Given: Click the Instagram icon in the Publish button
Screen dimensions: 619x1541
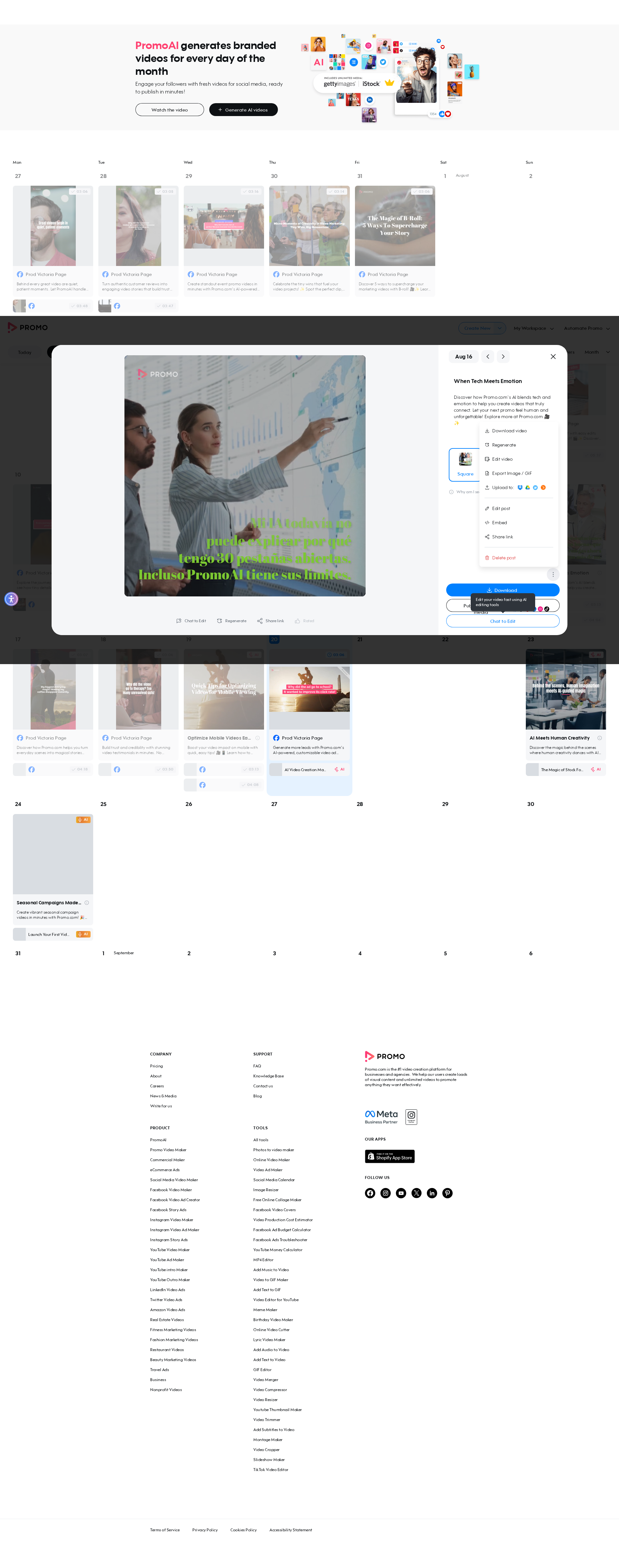Looking at the screenshot, I should point(540,609).
